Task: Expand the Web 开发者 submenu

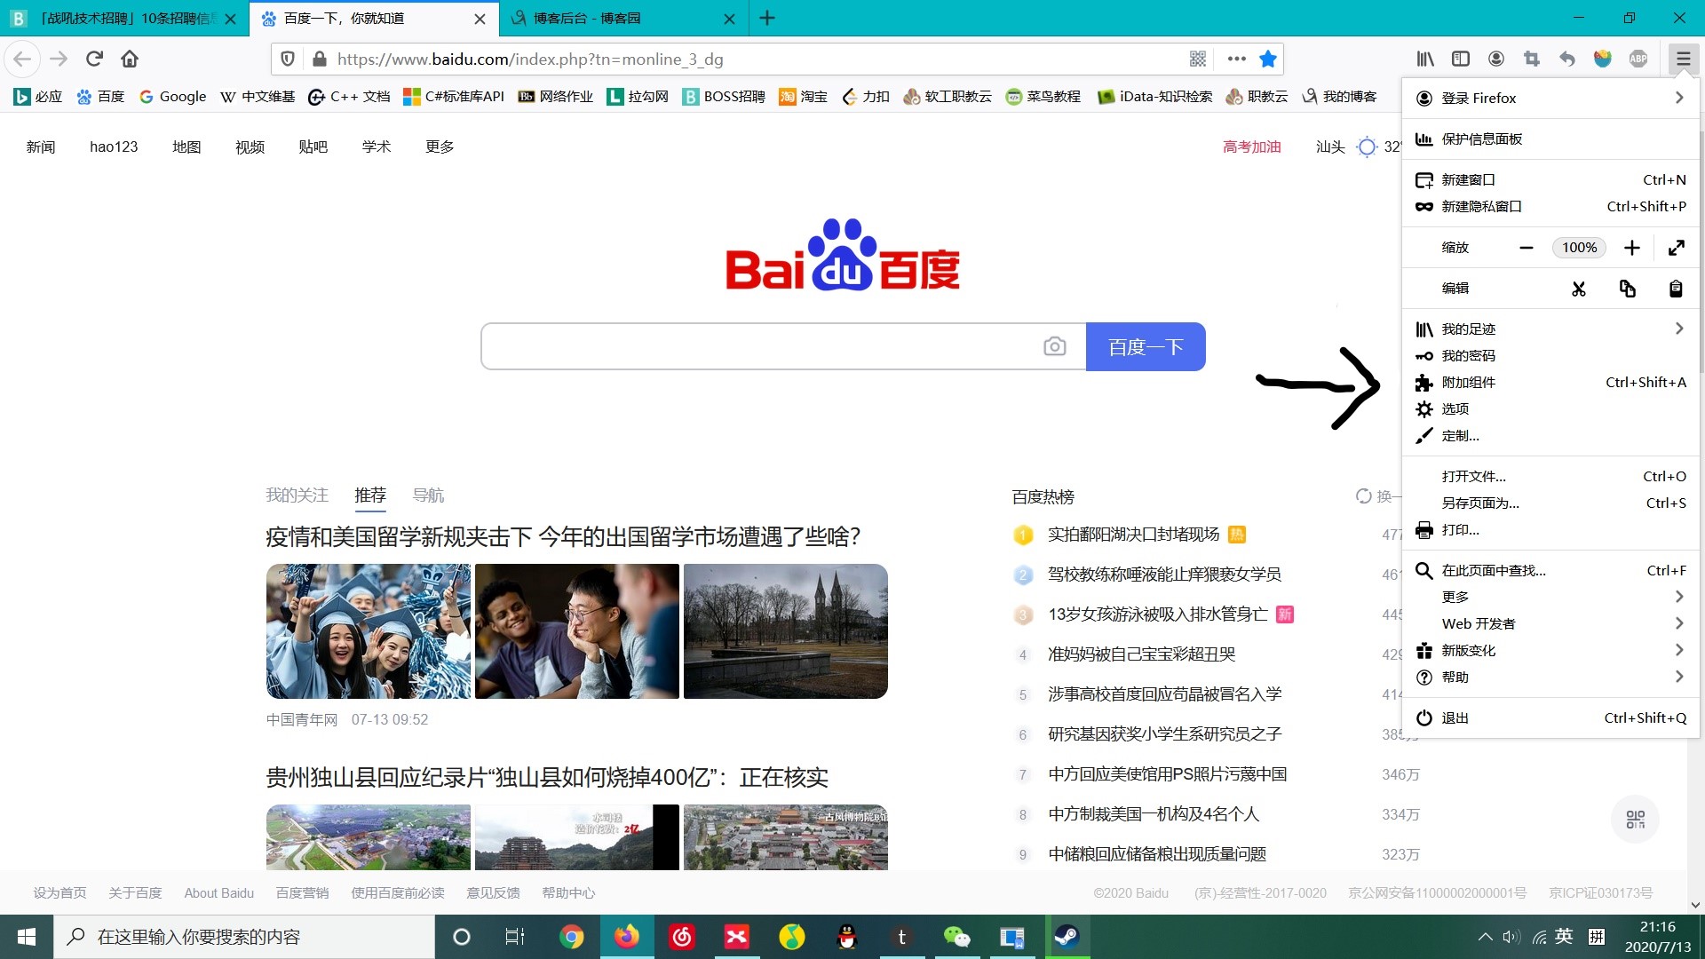Action: [x=1678, y=623]
